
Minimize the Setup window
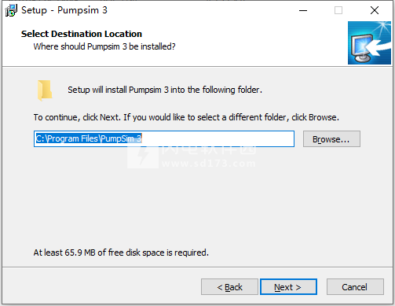(x=303, y=10)
